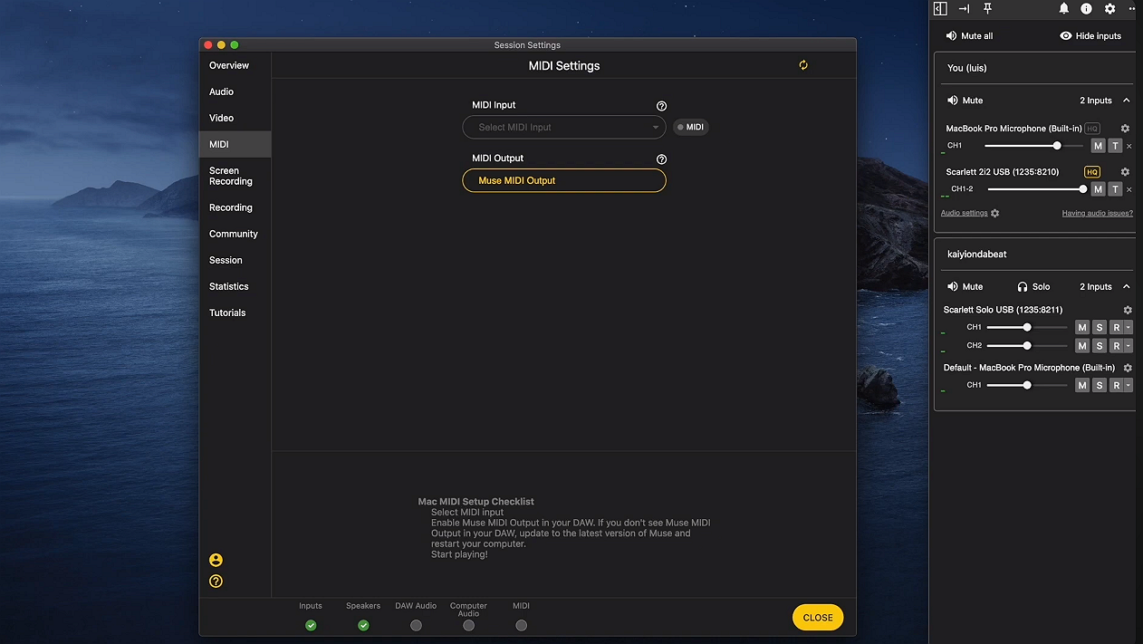Switch to the Statistics tab

(229, 286)
